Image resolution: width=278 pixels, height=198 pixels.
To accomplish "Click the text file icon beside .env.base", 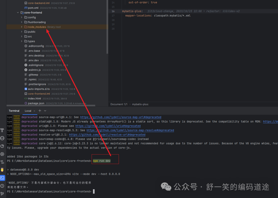I will point(26,51).
